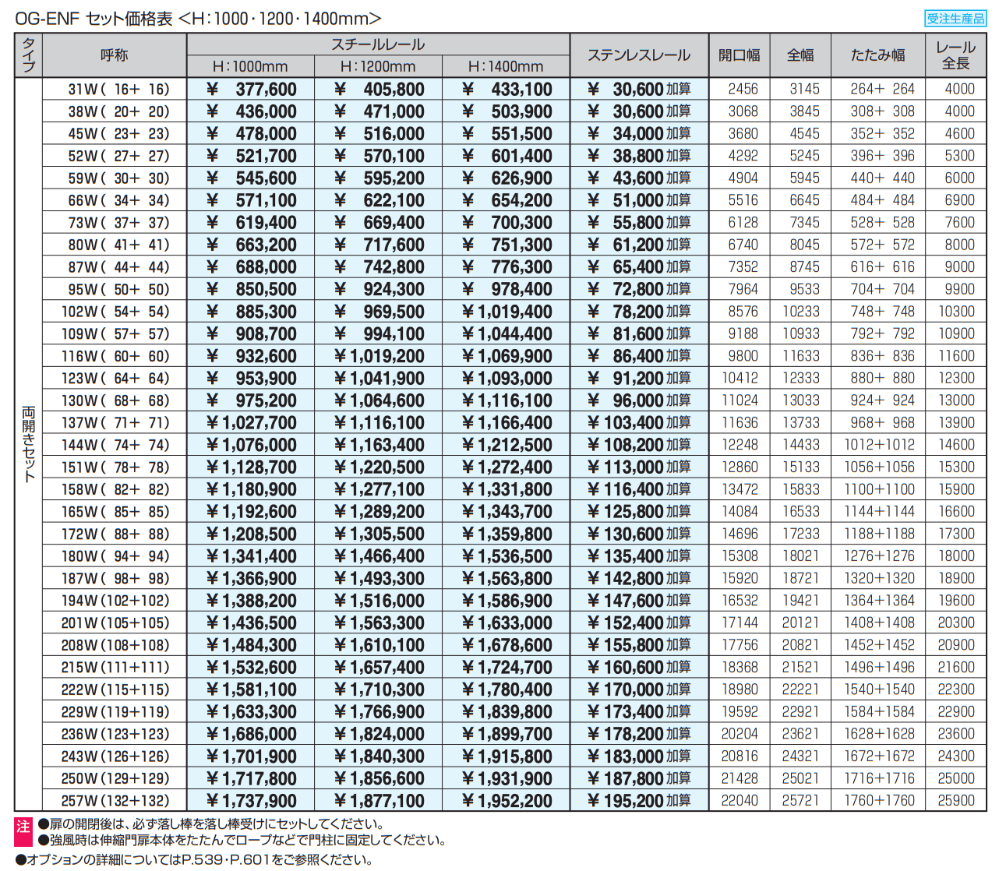Image resolution: width=999 pixels, height=871 pixels.
Task: Click the 開口幅 column header
Action: click(739, 55)
